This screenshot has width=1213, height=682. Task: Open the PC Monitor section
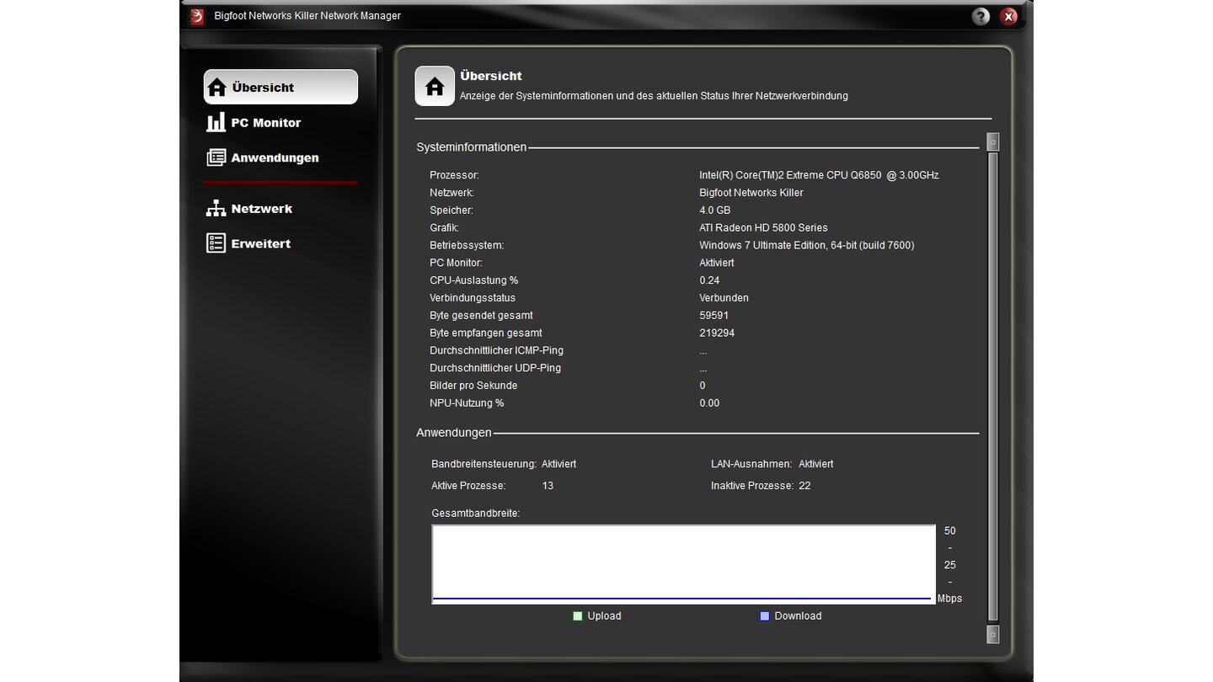point(265,122)
